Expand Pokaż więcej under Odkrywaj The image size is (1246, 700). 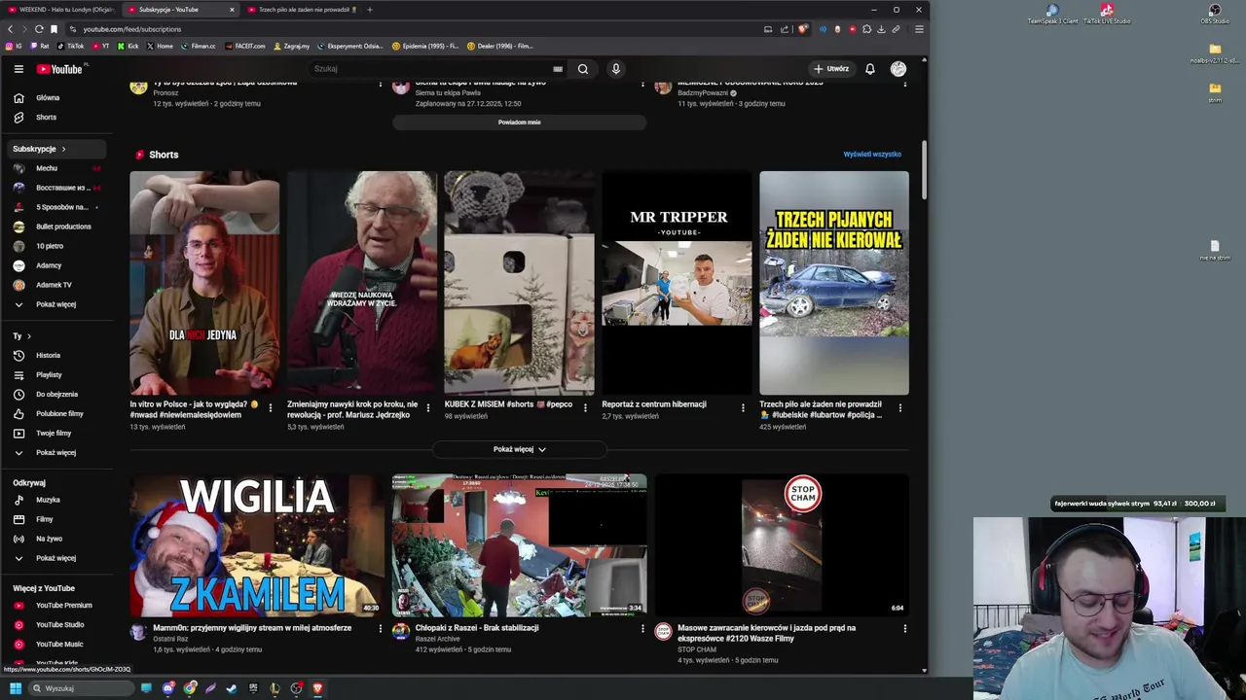(x=58, y=558)
